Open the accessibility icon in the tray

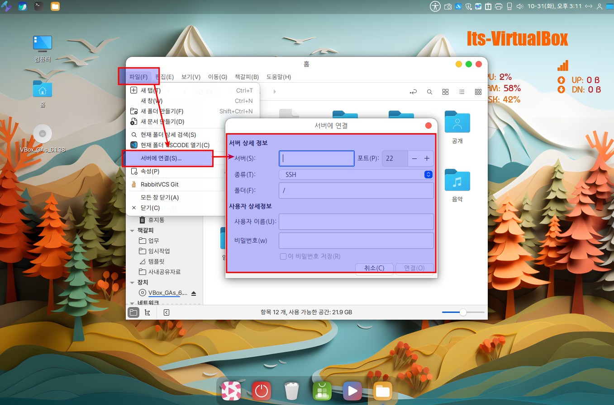(435, 6)
